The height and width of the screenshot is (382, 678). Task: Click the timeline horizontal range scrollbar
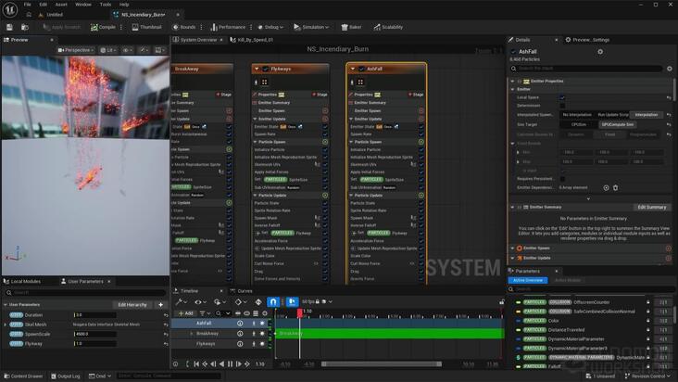382,364
